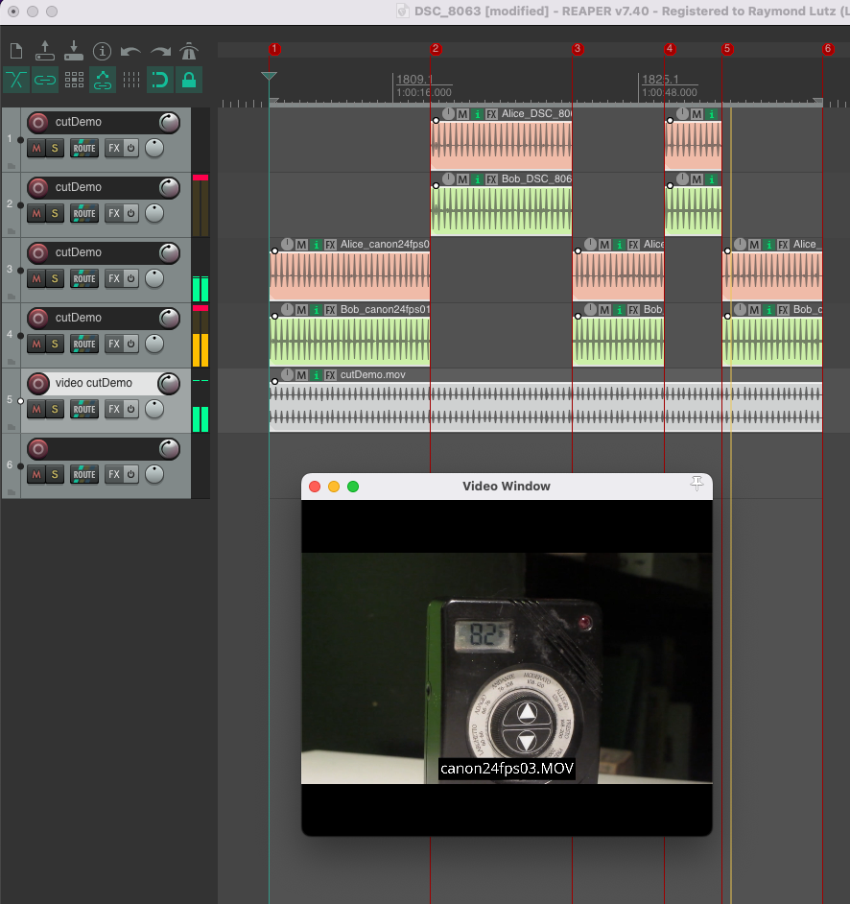Open project settings via the info icon
850x904 pixels.
[102, 52]
